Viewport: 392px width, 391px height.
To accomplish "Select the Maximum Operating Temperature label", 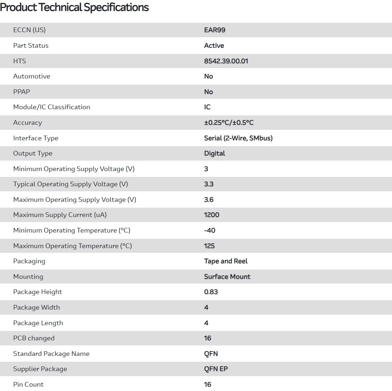I will tap(72, 246).
